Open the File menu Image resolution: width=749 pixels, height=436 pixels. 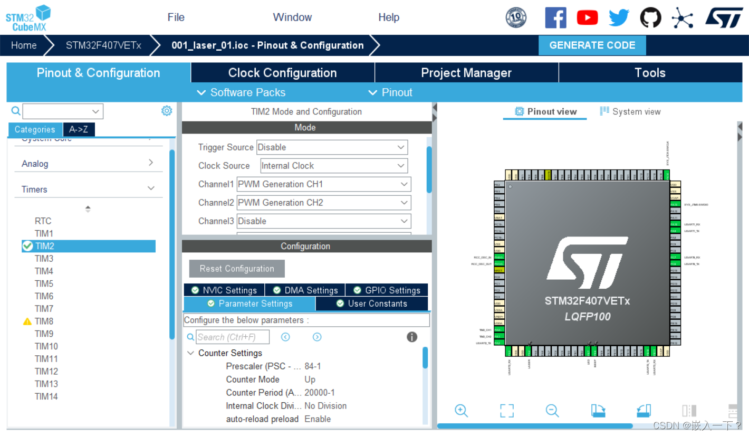176,17
